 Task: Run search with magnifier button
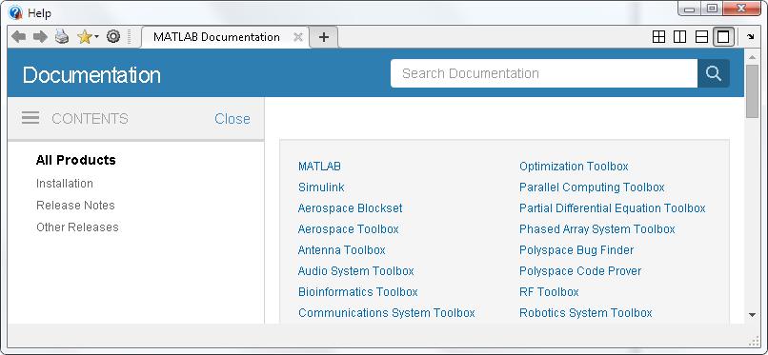click(714, 73)
